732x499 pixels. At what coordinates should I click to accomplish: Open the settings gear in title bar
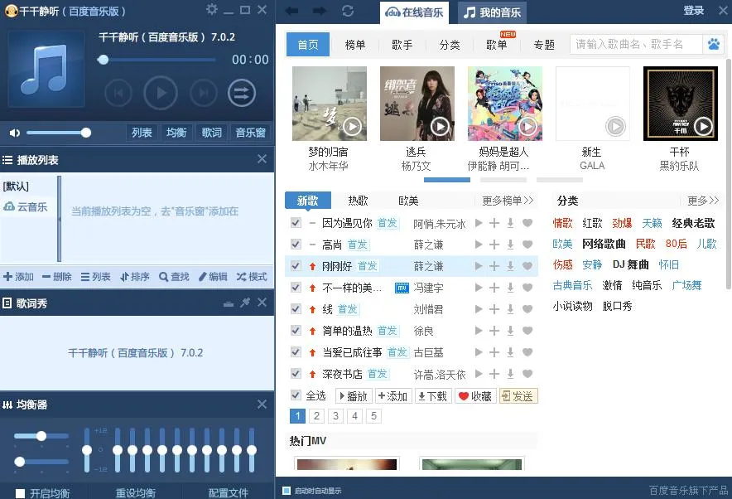pos(212,9)
